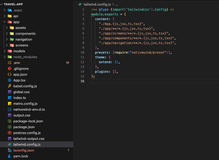
Task: Open package-lock.json
Action: 37,121
